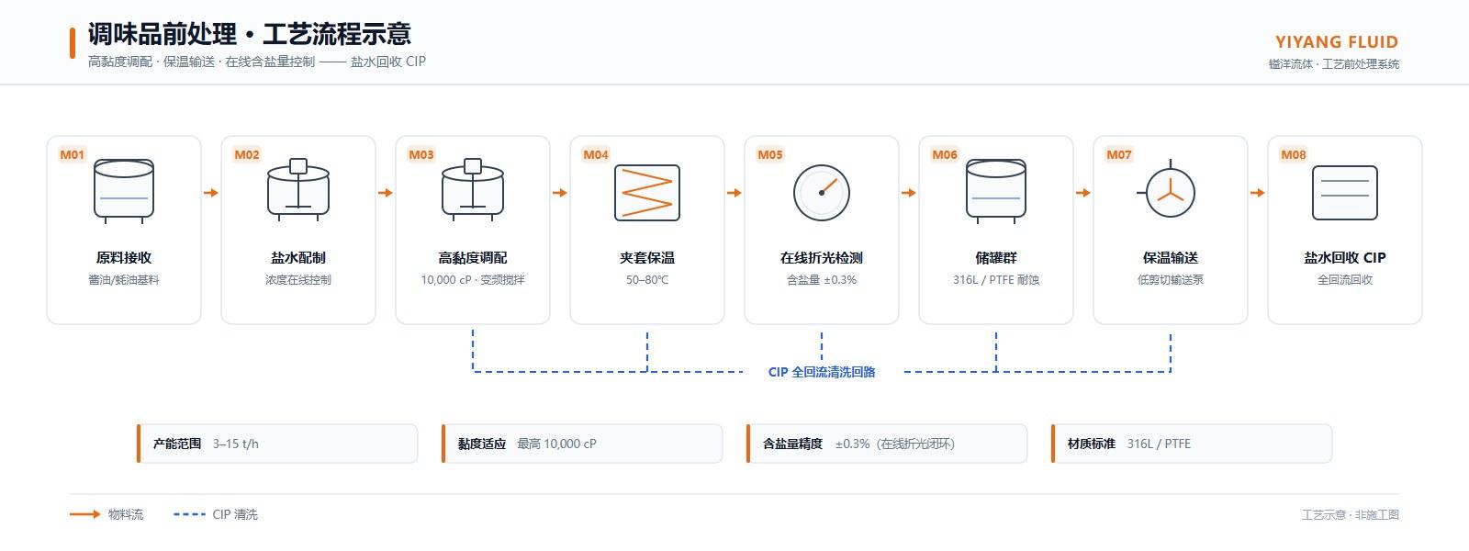Click the M06 storage tank icon
This screenshot has width=1469, height=551.
coord(996,193)
